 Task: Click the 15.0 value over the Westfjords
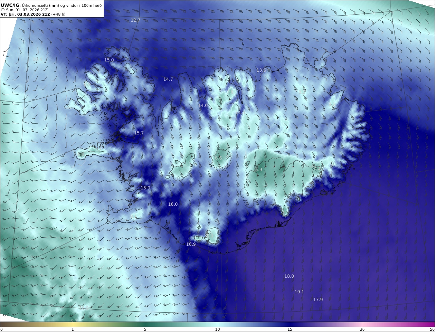coord(109,60)
